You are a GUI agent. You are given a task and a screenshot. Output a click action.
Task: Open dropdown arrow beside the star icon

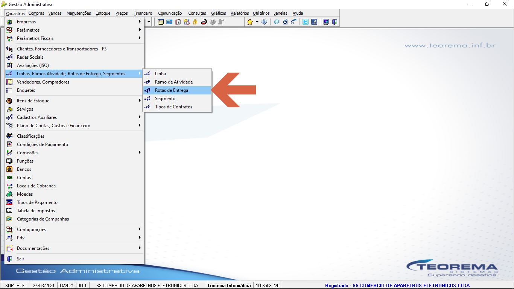pyautogui.click(x=257, y=22)
